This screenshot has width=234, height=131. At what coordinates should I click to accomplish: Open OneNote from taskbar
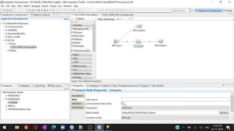click(x=45, y=127)
